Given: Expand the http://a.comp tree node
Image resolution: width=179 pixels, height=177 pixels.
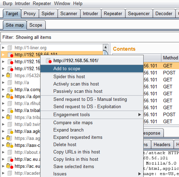Looking at the screenshot, I should (3, 89).
